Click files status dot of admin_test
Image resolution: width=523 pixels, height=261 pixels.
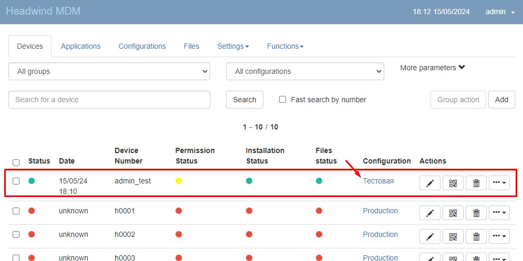pos(319,181)
